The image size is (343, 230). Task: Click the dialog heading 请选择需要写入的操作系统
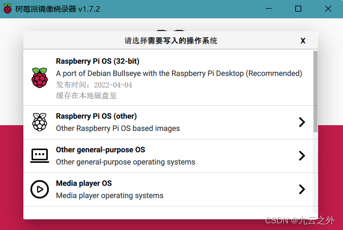[171, 41]
